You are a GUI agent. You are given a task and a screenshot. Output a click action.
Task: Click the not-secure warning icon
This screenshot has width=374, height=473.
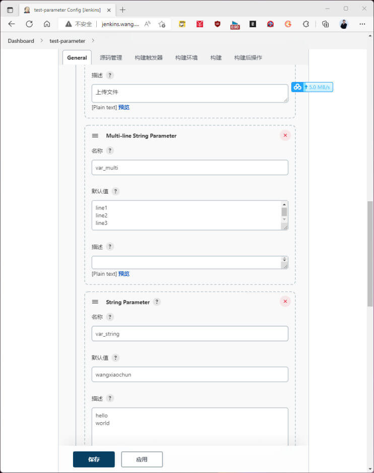coord(69,24)
